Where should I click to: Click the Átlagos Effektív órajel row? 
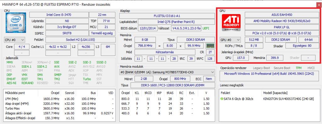pyautogui.click(x=59, y=118)
